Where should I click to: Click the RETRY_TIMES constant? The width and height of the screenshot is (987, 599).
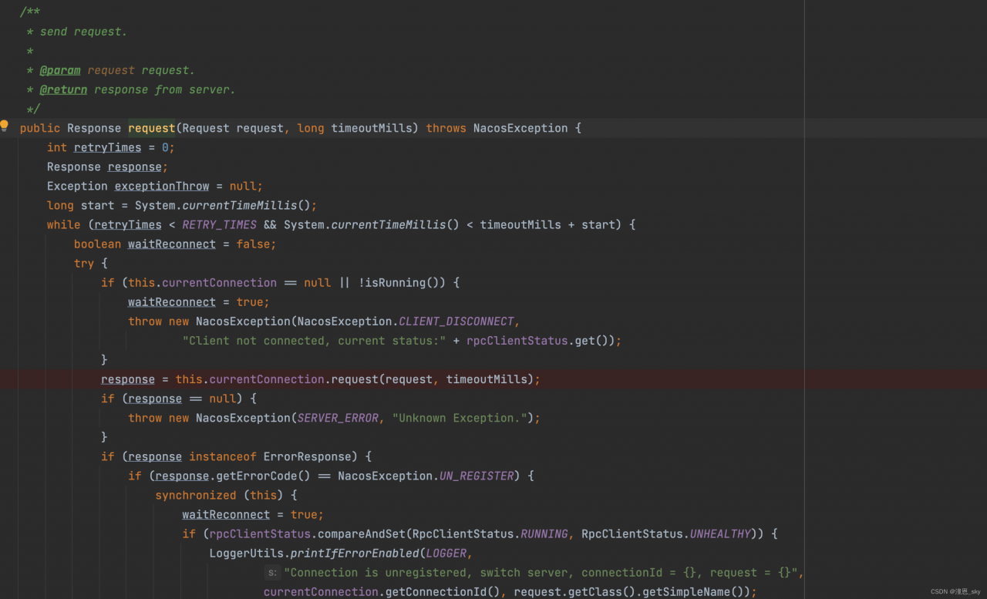point(220,224)
